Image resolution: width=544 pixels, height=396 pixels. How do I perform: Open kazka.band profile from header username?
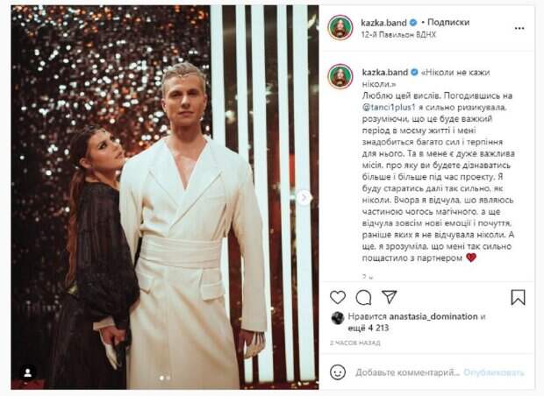click(x=383, y=23)
